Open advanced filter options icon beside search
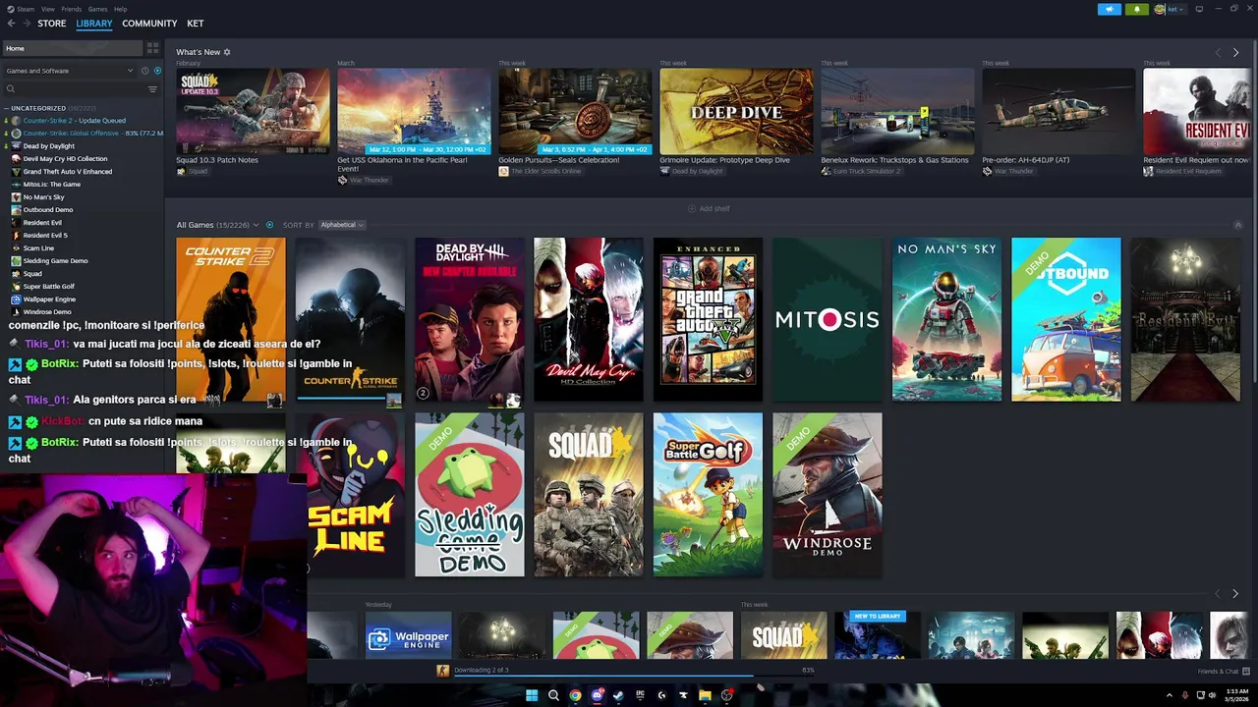Screen dimensions: 1258x707 click(x=152, y=89)
